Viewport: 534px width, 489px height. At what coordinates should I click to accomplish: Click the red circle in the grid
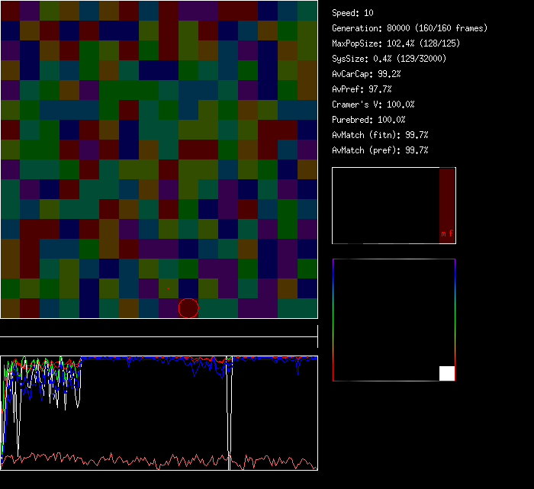pos(188,308)
